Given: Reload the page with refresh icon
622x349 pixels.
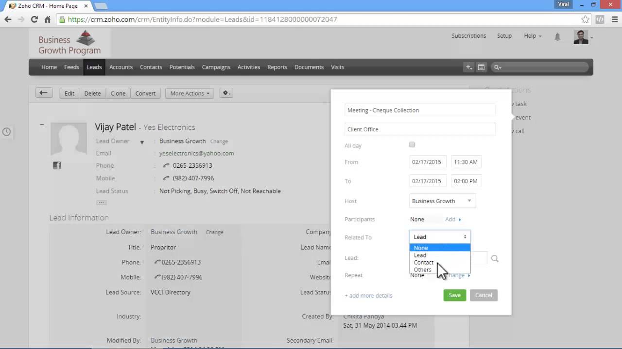Looking at the screenshot, I should tap(34, 19).
